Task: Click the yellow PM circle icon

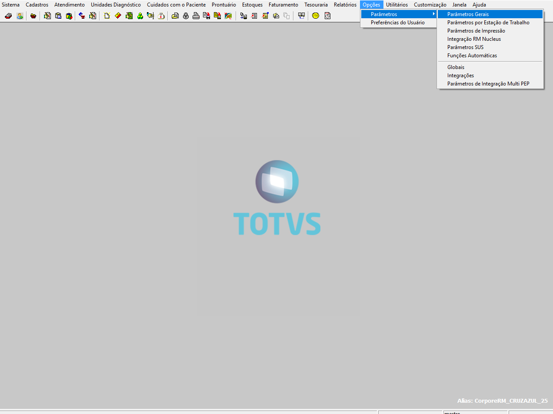Action: tap(316, 16)
